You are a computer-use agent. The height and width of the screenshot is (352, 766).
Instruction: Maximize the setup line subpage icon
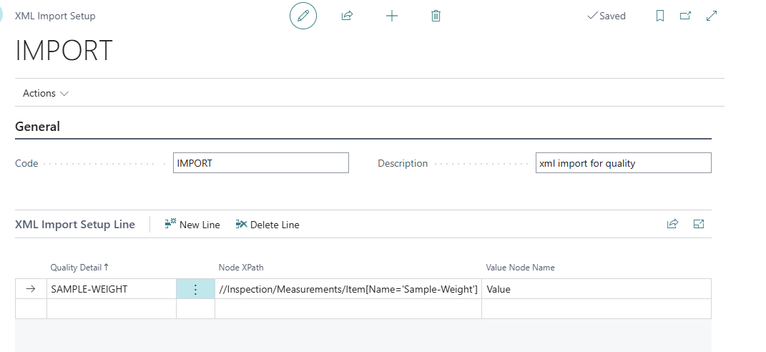coord(699,224)
